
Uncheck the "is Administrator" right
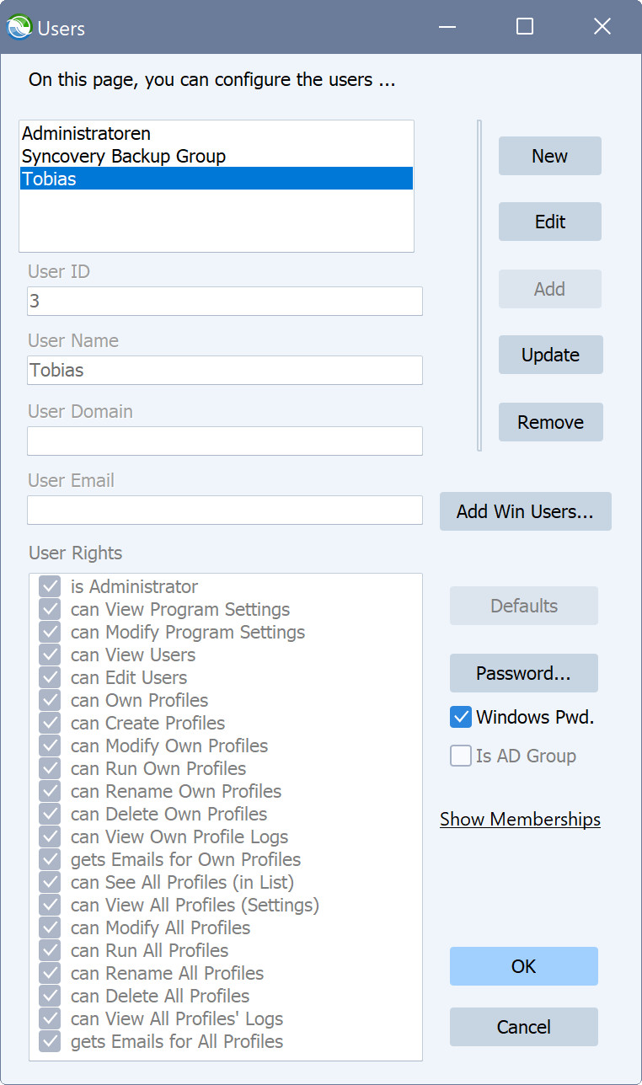[x=49, y=586]
